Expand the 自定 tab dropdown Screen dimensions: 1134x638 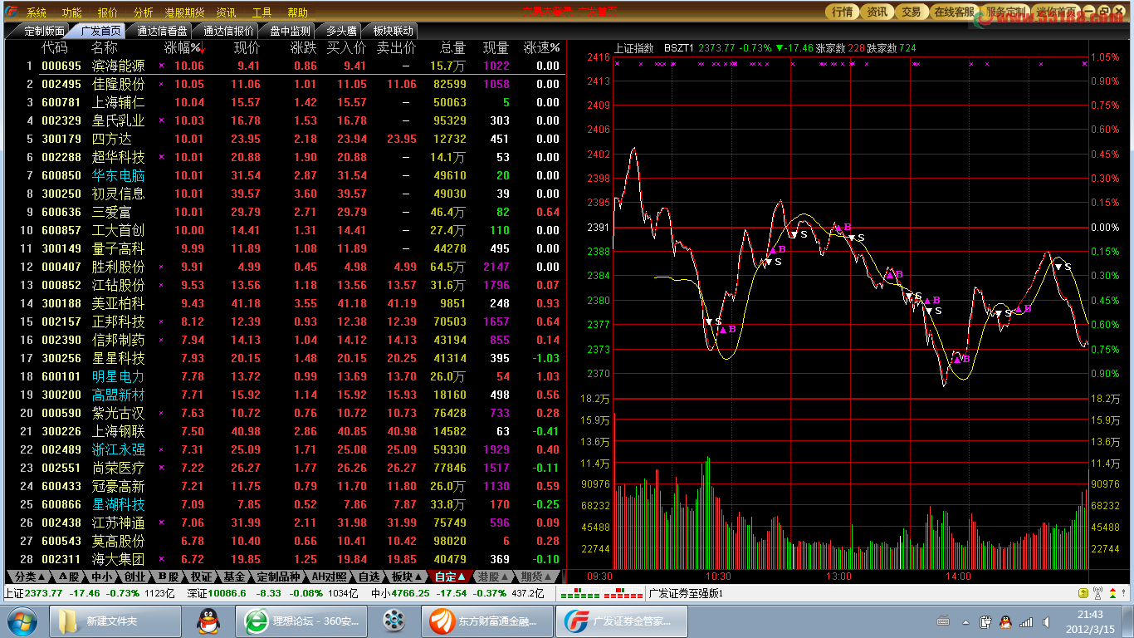coord(451,577)
